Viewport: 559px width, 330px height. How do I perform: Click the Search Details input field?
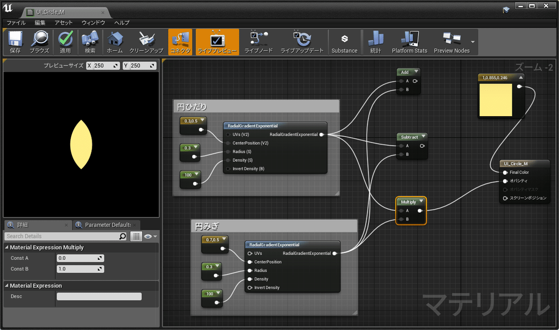61,236
